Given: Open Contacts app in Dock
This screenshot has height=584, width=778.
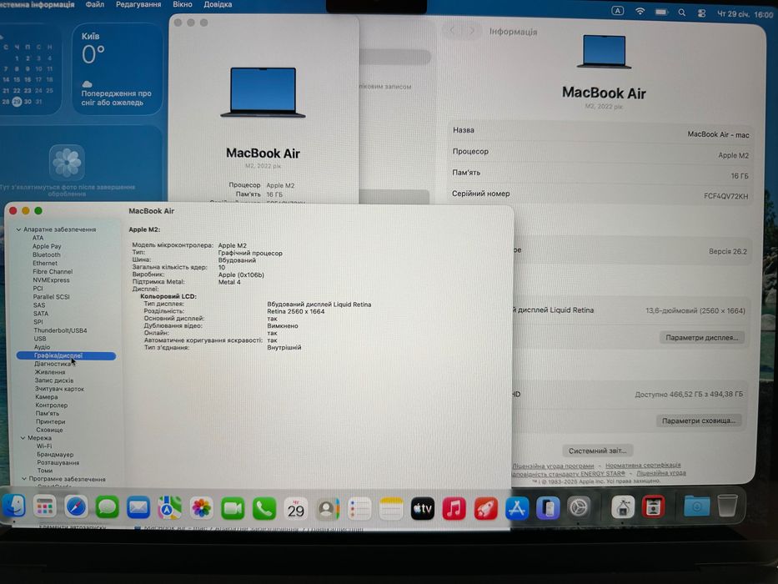Looking at the screenshot, I should tap(328, 509).
